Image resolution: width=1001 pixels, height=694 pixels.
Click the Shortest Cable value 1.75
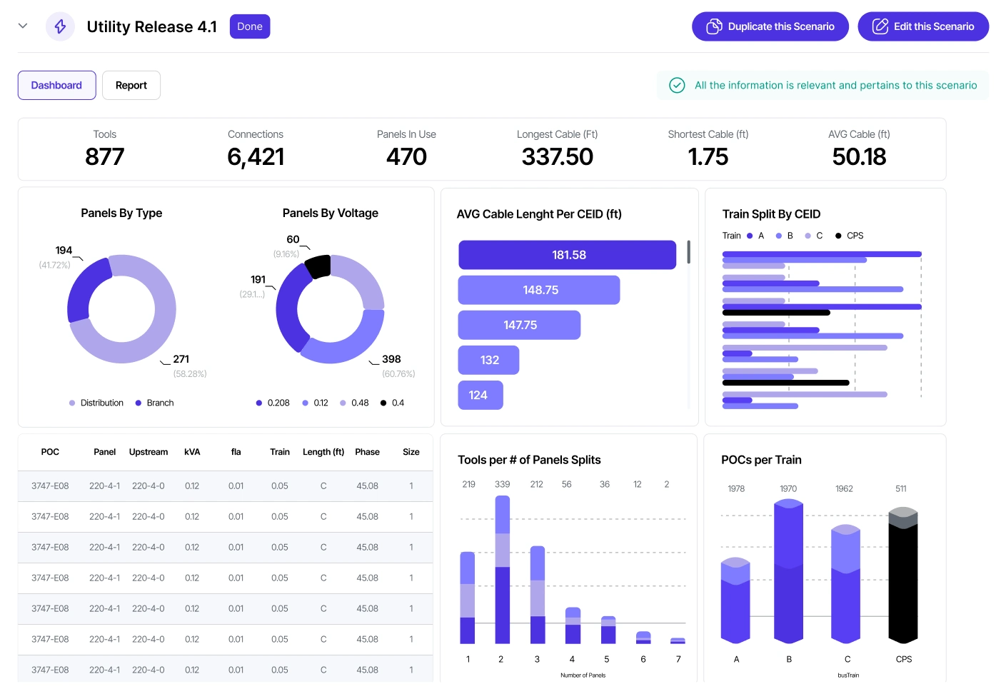point(708,156)
